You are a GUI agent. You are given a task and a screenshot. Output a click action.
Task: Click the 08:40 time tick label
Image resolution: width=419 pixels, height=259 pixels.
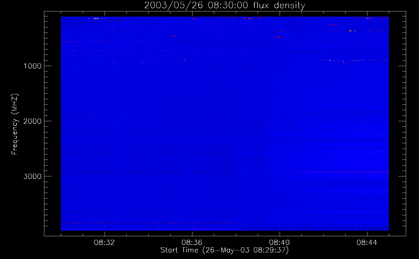click(279, 243)
